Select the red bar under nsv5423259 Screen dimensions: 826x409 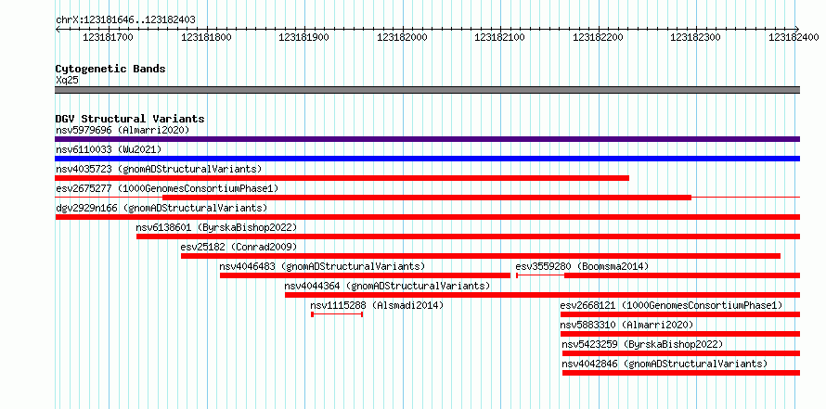[x=681, y=353]
